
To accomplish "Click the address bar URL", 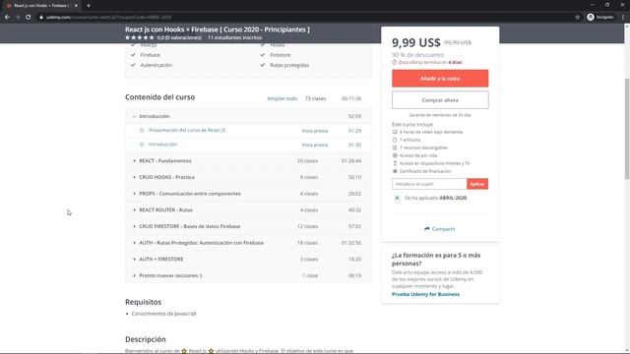I will tap(108, 18).
